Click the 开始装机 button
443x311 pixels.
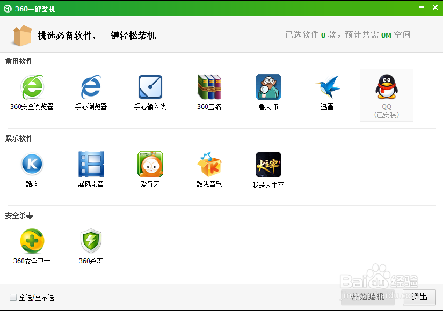(368, 297)
